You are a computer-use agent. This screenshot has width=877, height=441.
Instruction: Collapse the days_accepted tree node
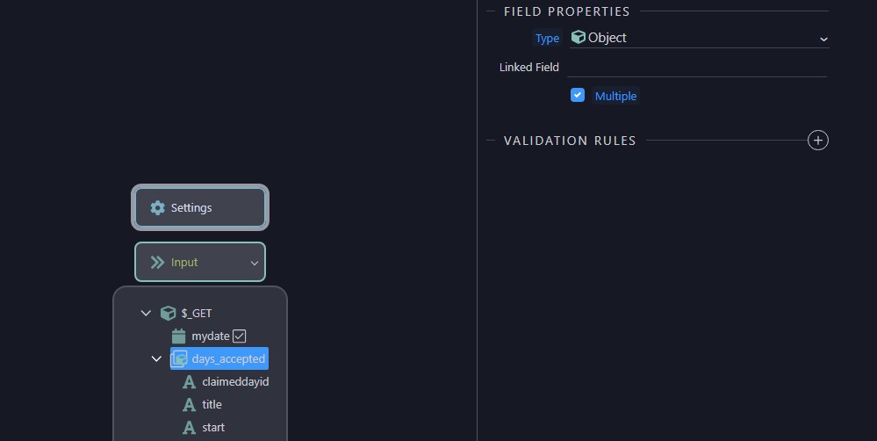(156, 358)
